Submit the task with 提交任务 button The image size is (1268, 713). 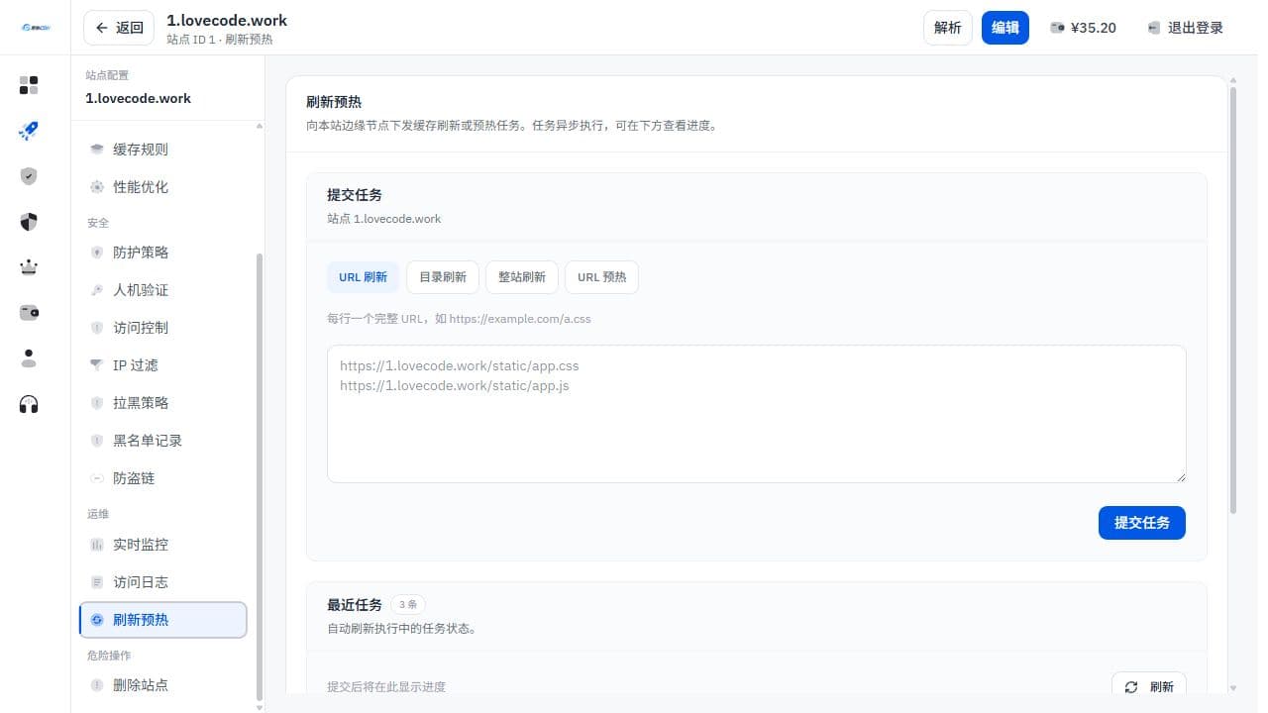coord(1142,523)
